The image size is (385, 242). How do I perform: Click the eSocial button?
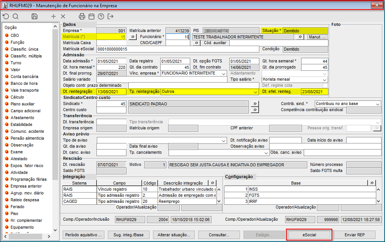coord(309,235)
